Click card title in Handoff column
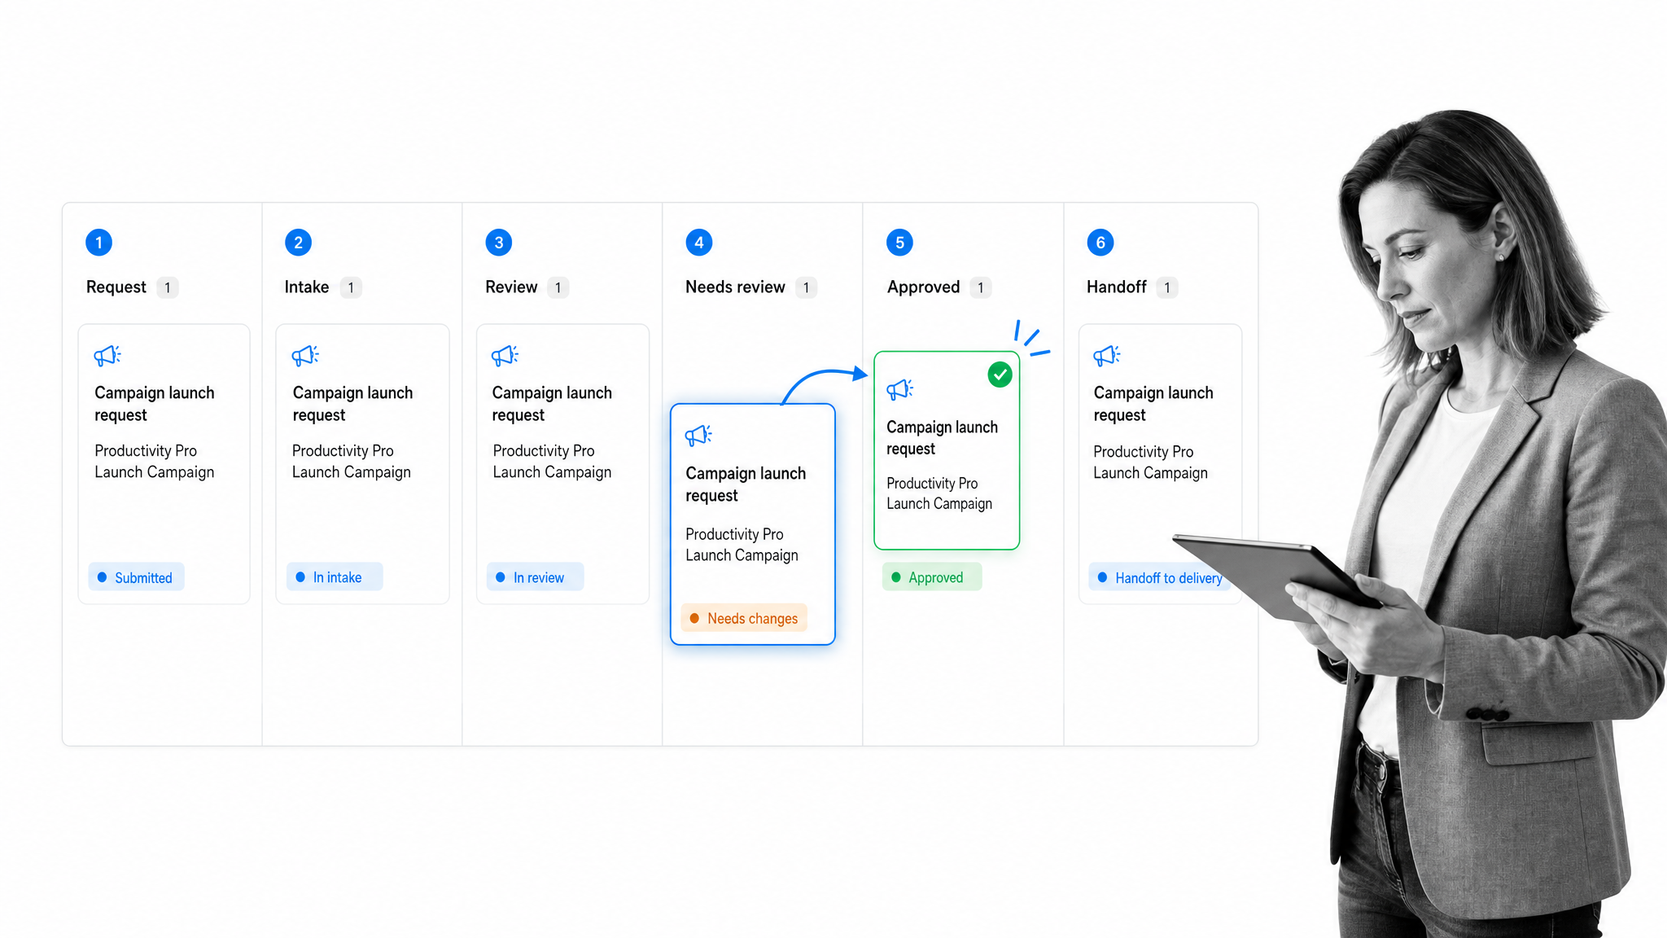Viewport: 1667px width, 938px height. coord(1153,404)
